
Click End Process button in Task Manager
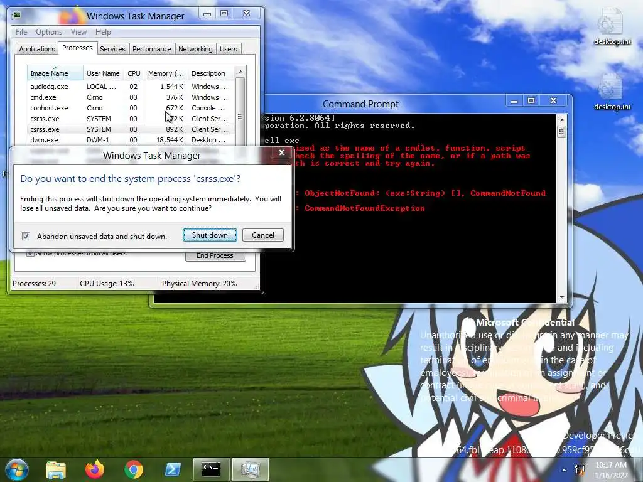pyautogui.click(x=215, y=256)
